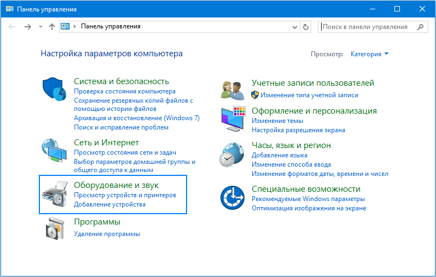This screenshot has width=436, height=277.
Task: Click the Hardware and Sound printer icon
Action: pos(54,195)
